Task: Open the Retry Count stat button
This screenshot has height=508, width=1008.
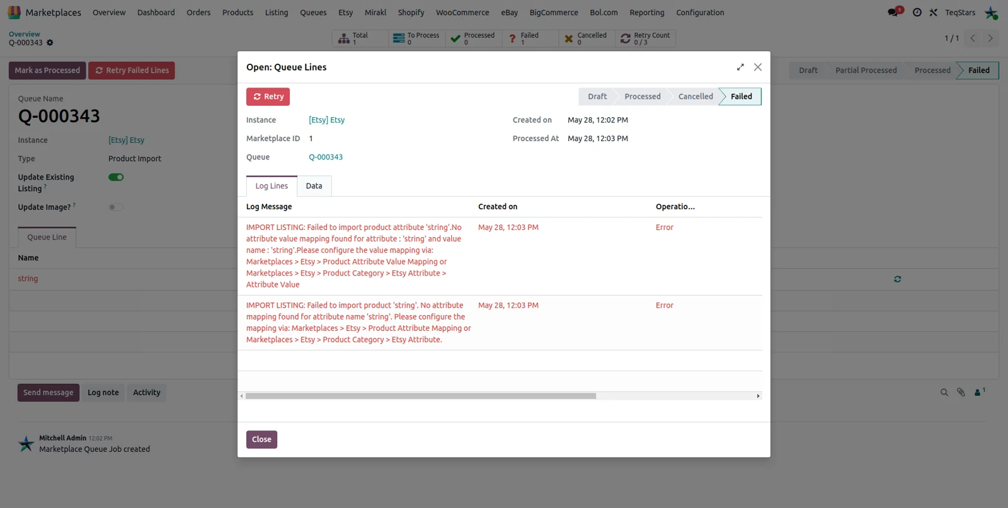Action: click(645, 38)
